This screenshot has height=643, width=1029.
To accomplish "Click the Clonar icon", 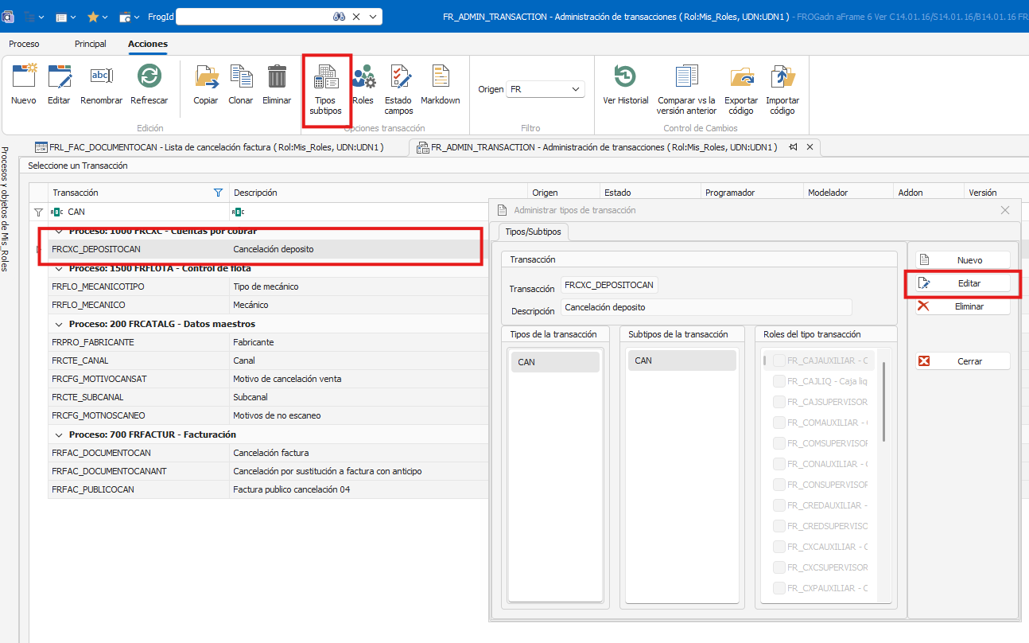I will (240, 78).
